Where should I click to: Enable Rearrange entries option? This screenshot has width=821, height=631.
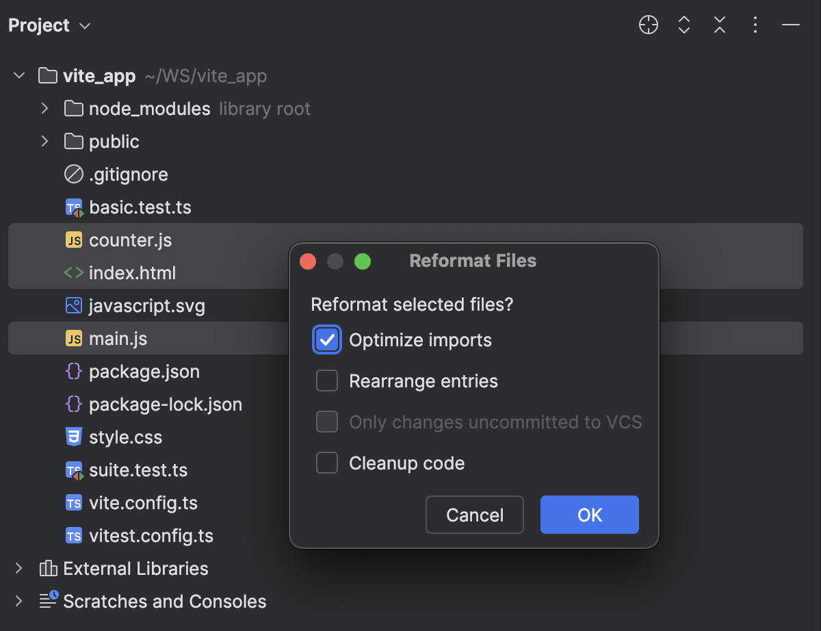(326, 381)
